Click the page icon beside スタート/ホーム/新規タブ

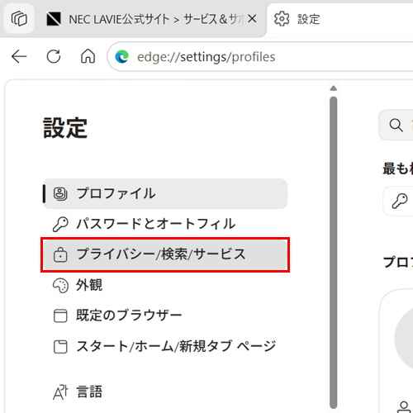click(60, 347)
